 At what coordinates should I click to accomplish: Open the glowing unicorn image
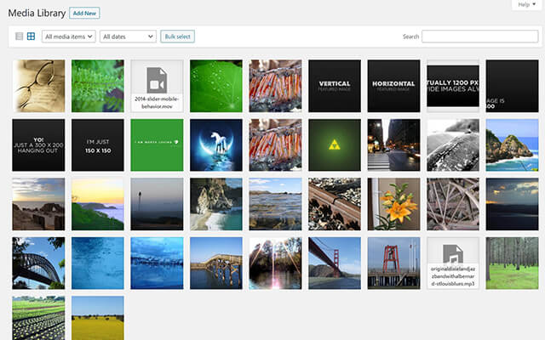pyautogui.click(x=215, y=145)
